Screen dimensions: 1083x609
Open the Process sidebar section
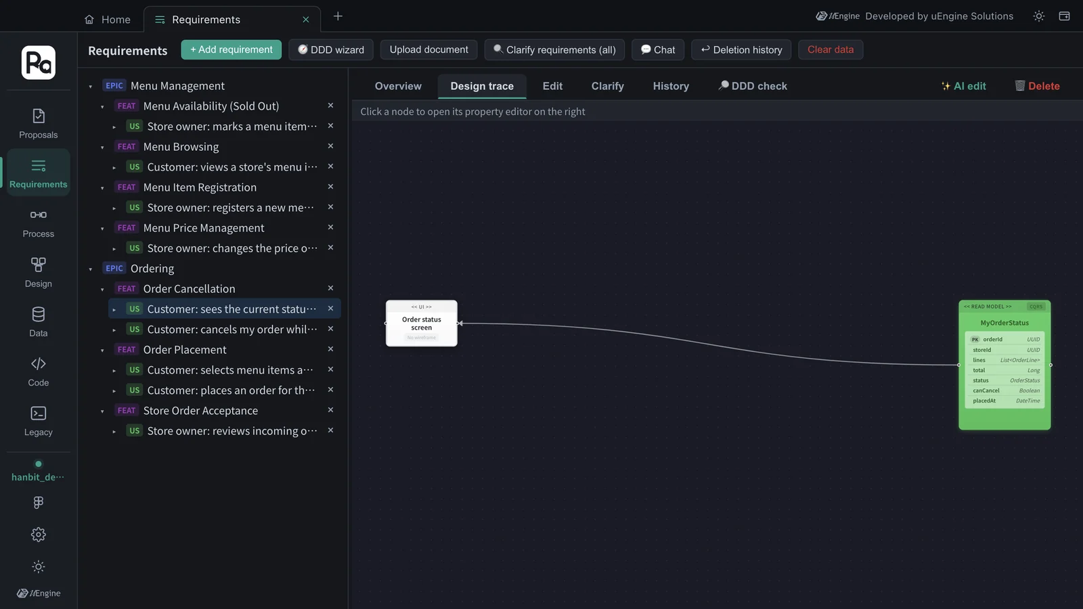39,223
